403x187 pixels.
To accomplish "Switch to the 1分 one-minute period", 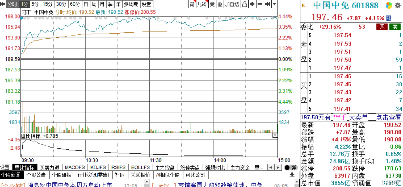I will (x=25, y=4).
